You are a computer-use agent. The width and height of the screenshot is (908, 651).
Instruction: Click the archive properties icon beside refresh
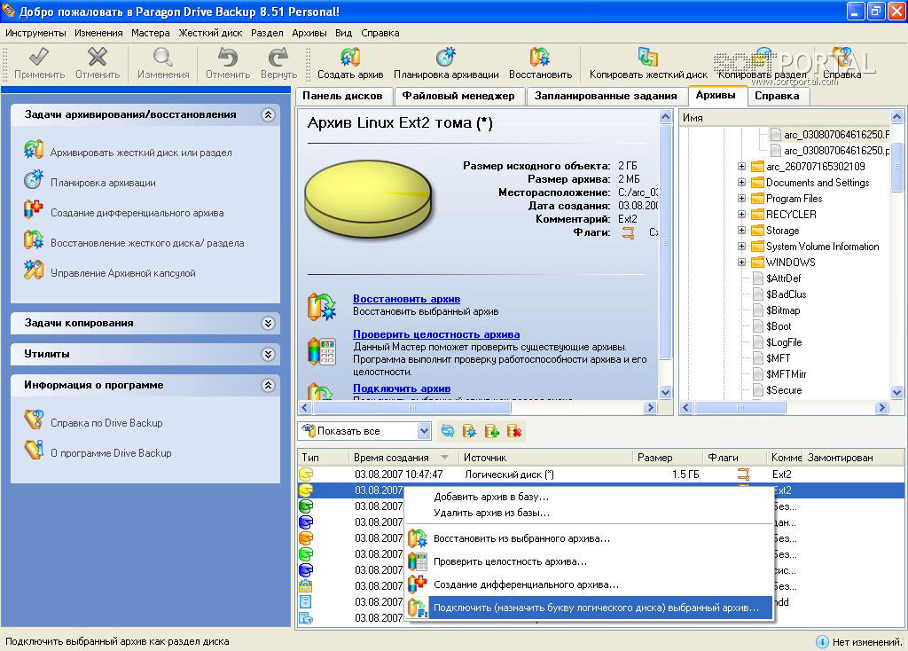click(x=469, y=431)
